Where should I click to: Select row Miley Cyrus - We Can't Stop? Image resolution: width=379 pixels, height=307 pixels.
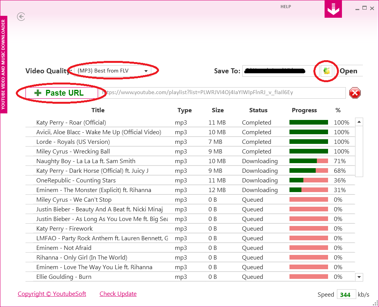[190, 200]
